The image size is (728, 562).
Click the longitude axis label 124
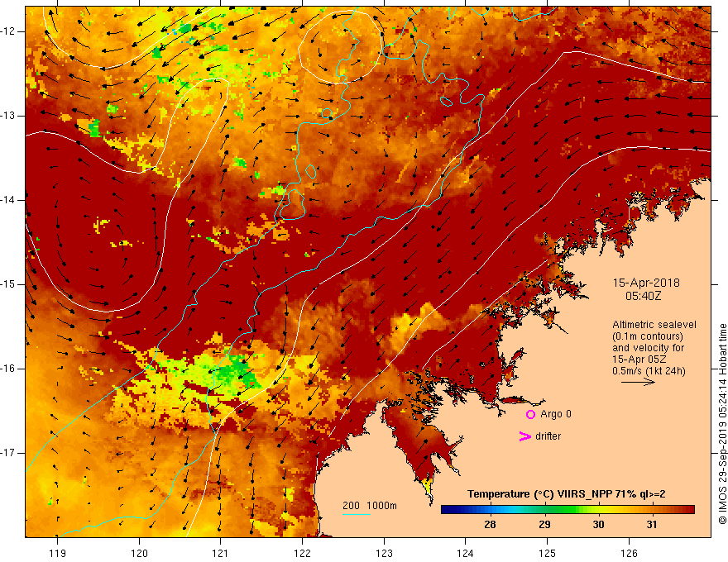[466, 553]
